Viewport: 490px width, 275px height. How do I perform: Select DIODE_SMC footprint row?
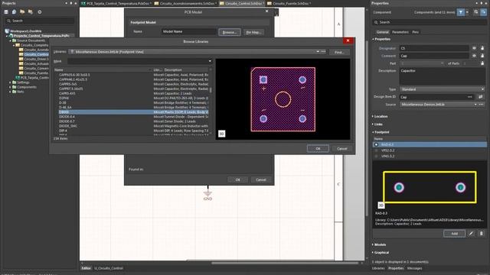[132, 126]
